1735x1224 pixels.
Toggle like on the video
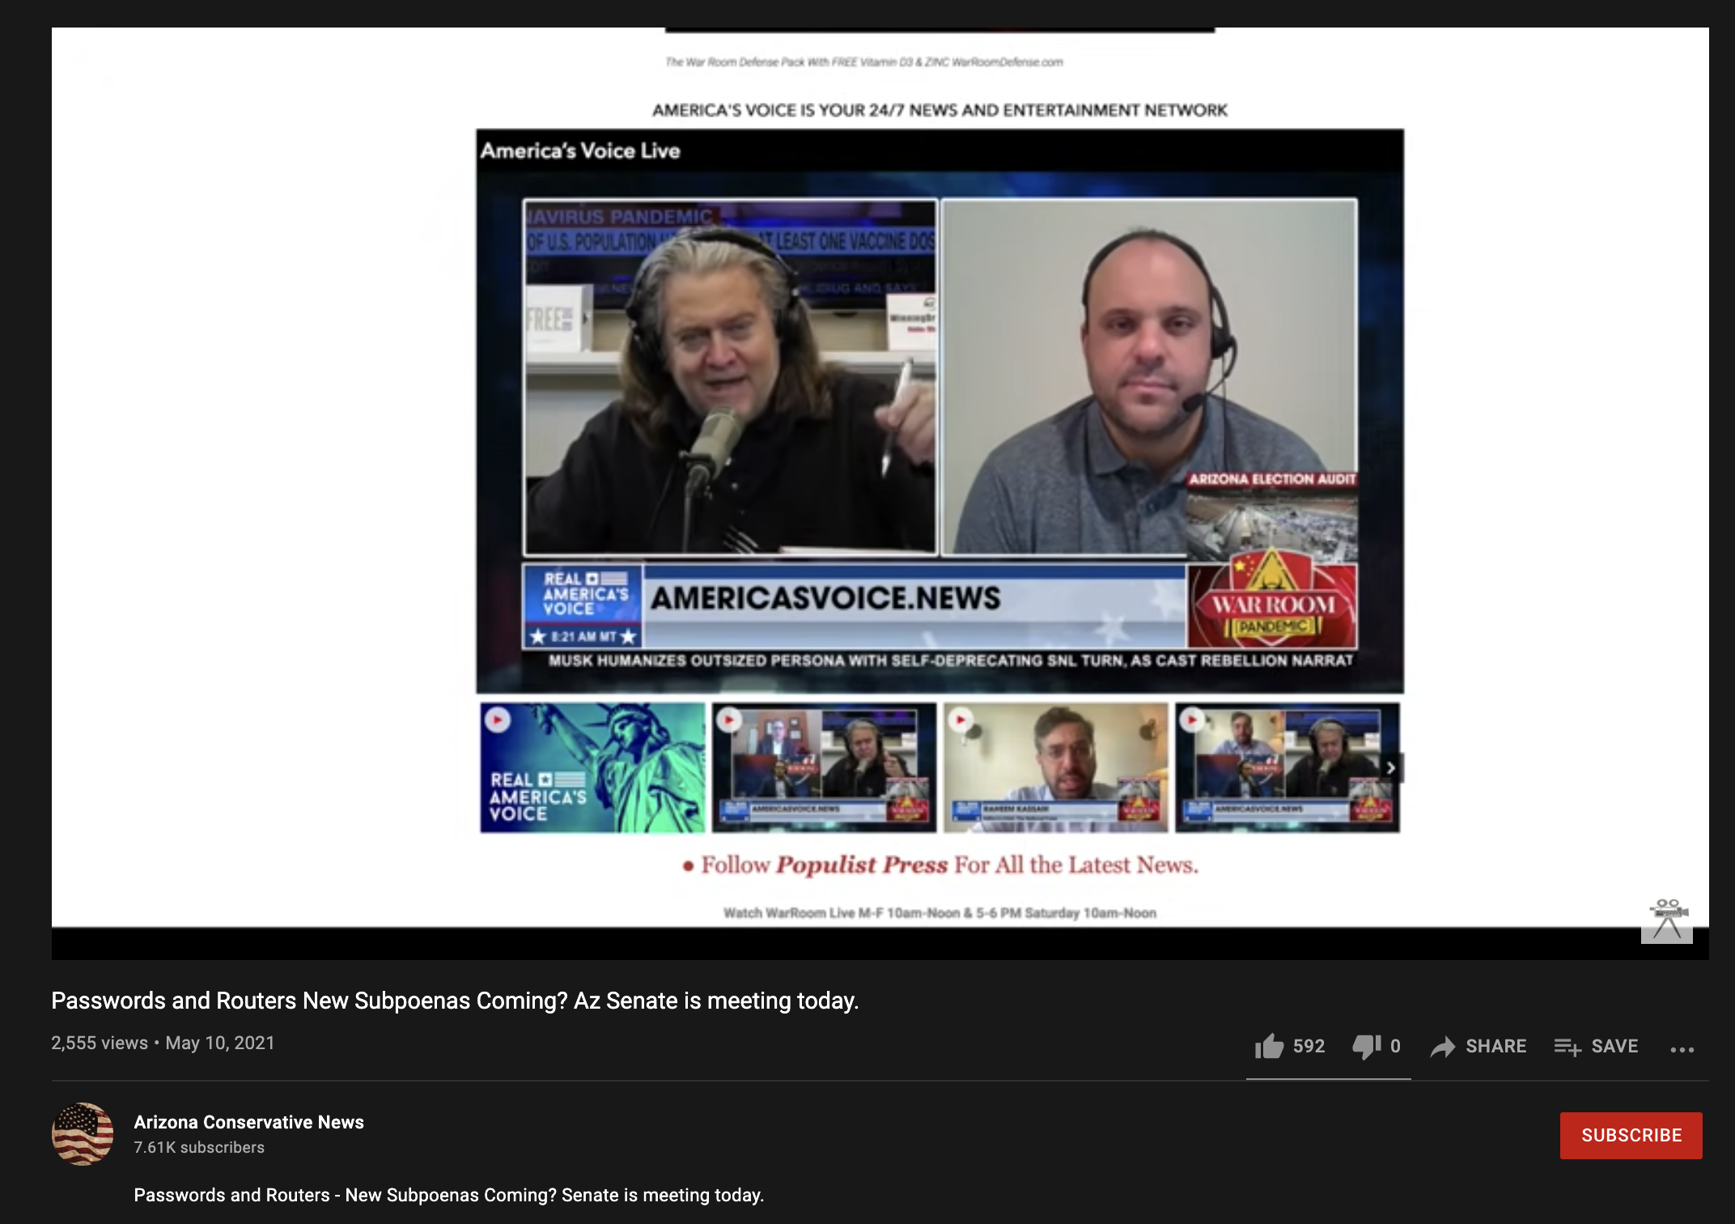coord(1268,1046)
